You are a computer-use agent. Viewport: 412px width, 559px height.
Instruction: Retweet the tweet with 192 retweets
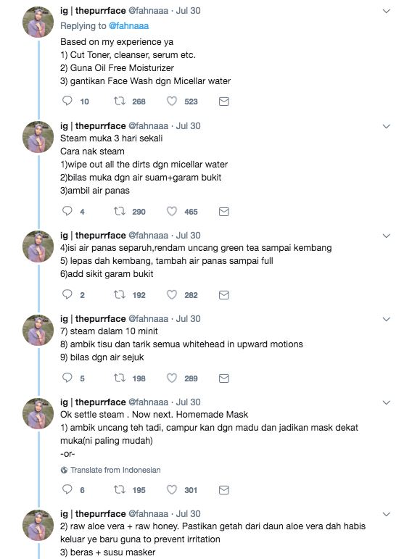tap(120, 295)
